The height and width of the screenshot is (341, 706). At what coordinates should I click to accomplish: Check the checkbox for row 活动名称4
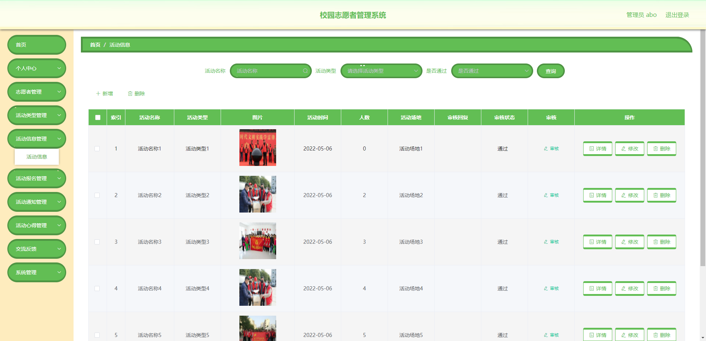click(x=97, y=289)
